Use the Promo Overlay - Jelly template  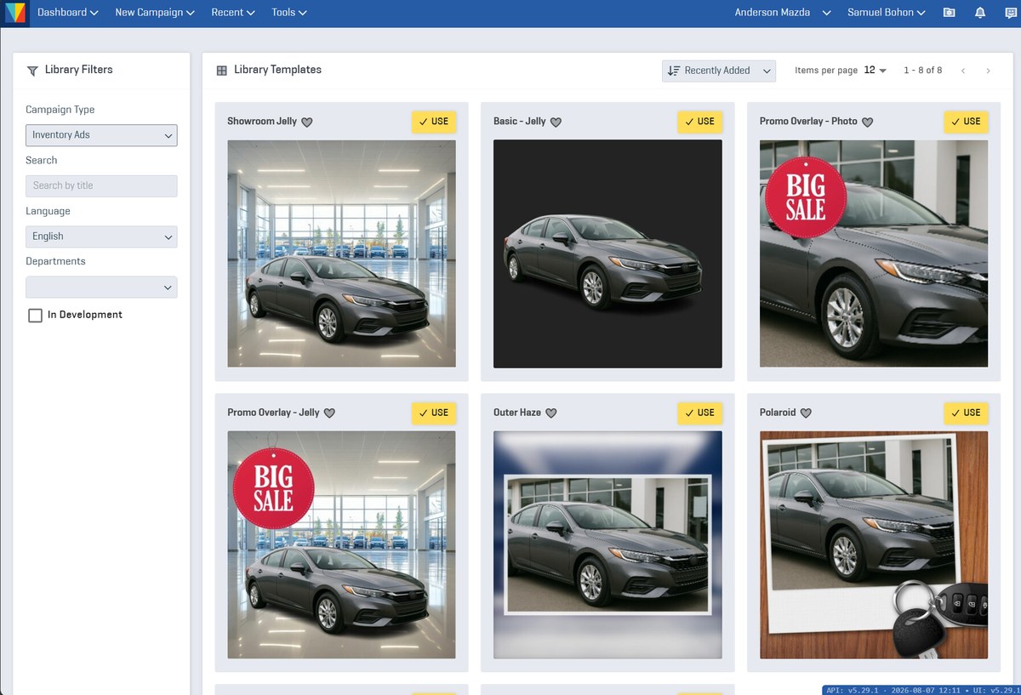[x=434, y=413]
